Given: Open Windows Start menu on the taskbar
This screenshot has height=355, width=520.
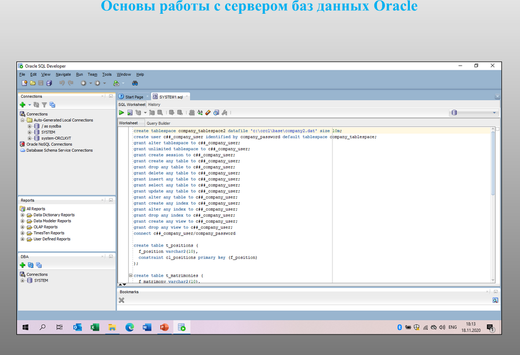Looking at the screenshot, I should (25, 327).
